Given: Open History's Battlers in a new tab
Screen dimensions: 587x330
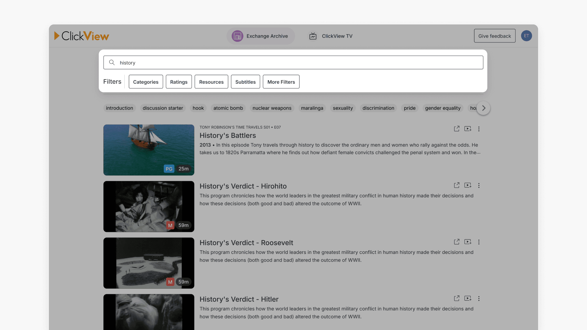Looking at the screenshot, I should click(457, 129).
